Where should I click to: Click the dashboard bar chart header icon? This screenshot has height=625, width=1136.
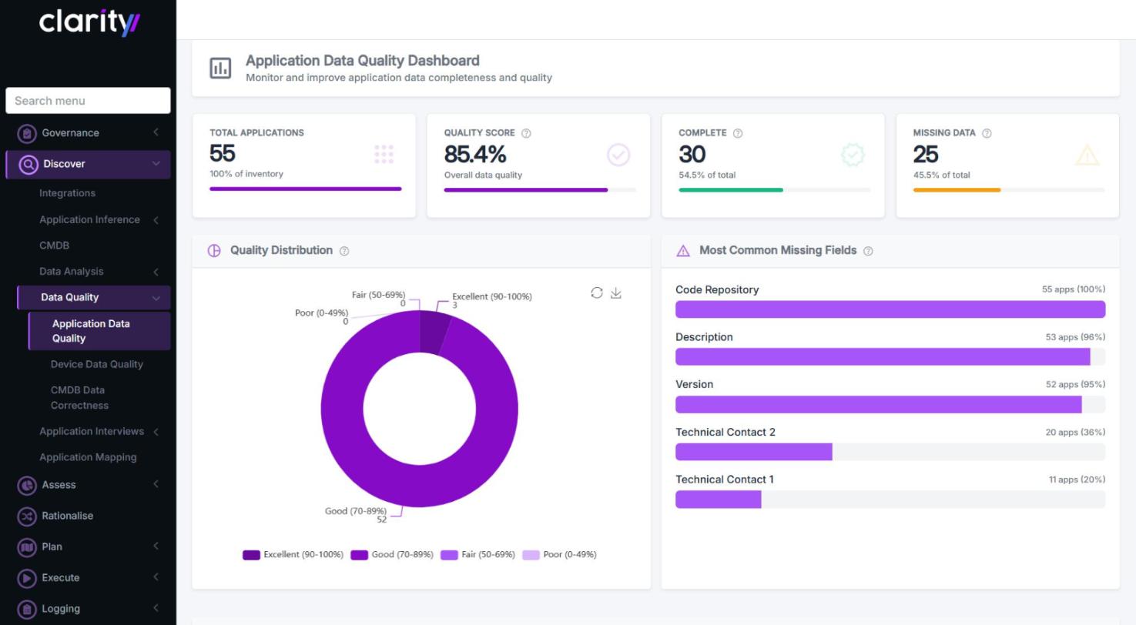220,68
